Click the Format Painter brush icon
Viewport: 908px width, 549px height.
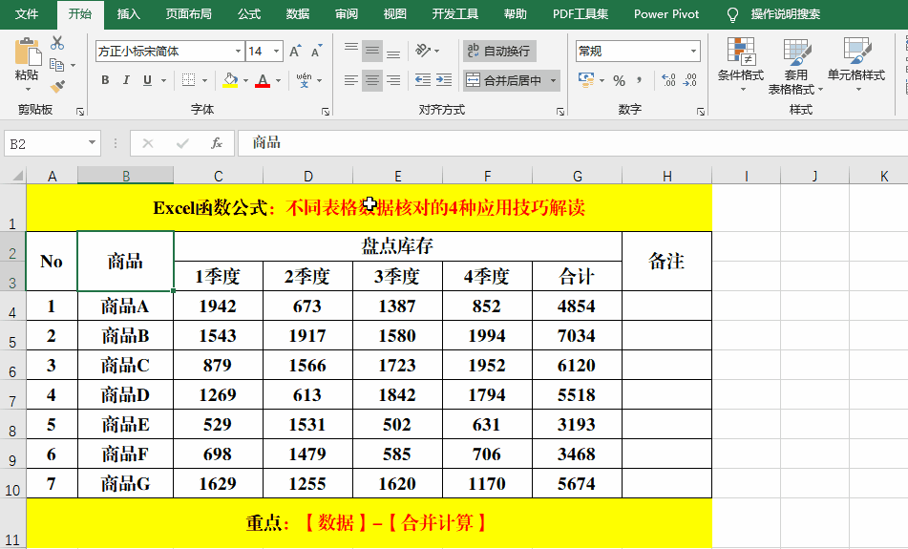click(x=56, y=86)
